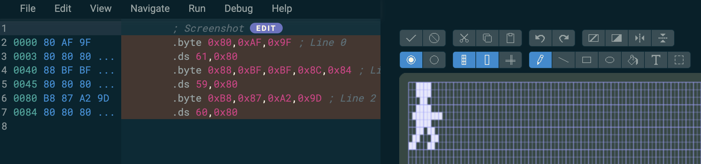
Task: Open the Debug menu
Action: 239,8
